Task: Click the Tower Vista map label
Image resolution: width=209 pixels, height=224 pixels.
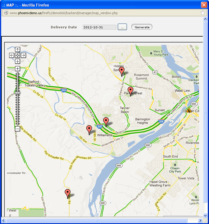Action: tap(186, 178)
